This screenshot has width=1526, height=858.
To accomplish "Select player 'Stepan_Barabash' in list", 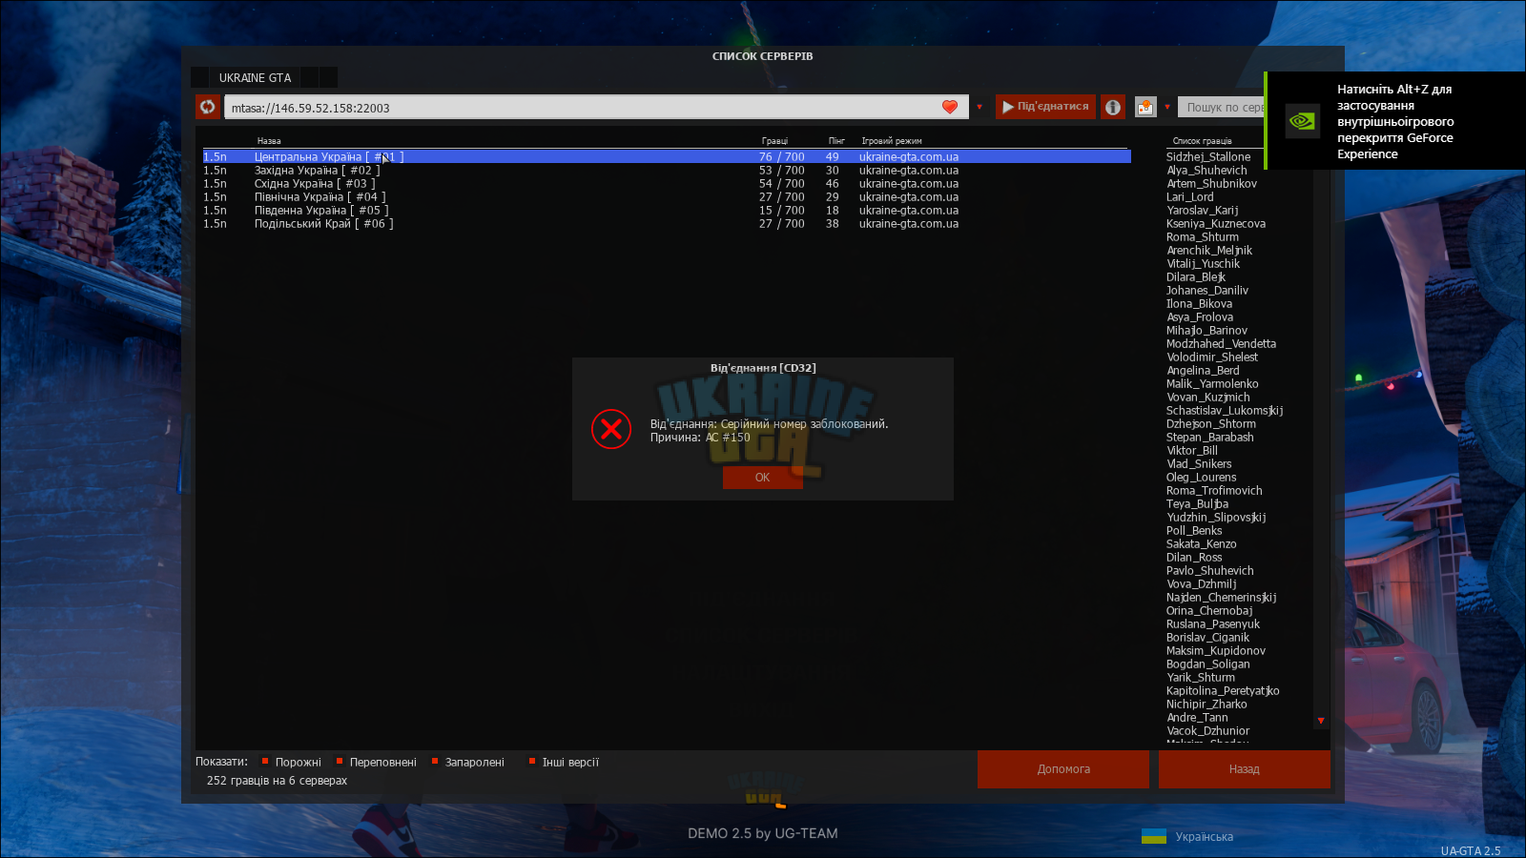I will tap(1209, 438).
